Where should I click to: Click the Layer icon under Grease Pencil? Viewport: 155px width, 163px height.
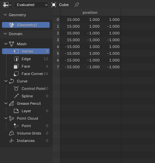point(16,111)
